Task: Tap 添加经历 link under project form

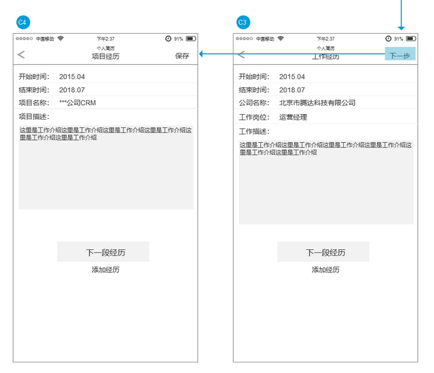Action: tap(106, 270)
